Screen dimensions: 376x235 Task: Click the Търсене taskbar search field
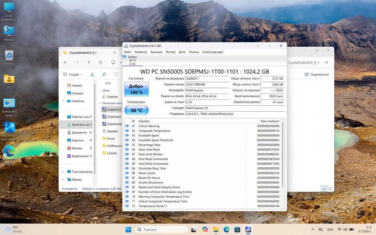161,229
